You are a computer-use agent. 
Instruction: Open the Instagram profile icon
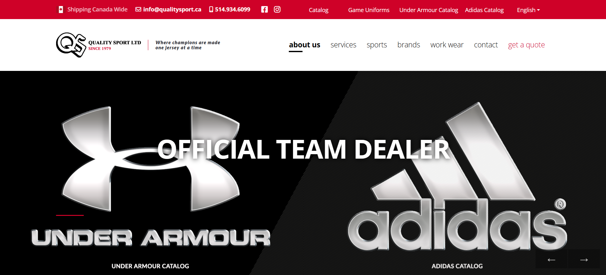click(x=277, y=10)
